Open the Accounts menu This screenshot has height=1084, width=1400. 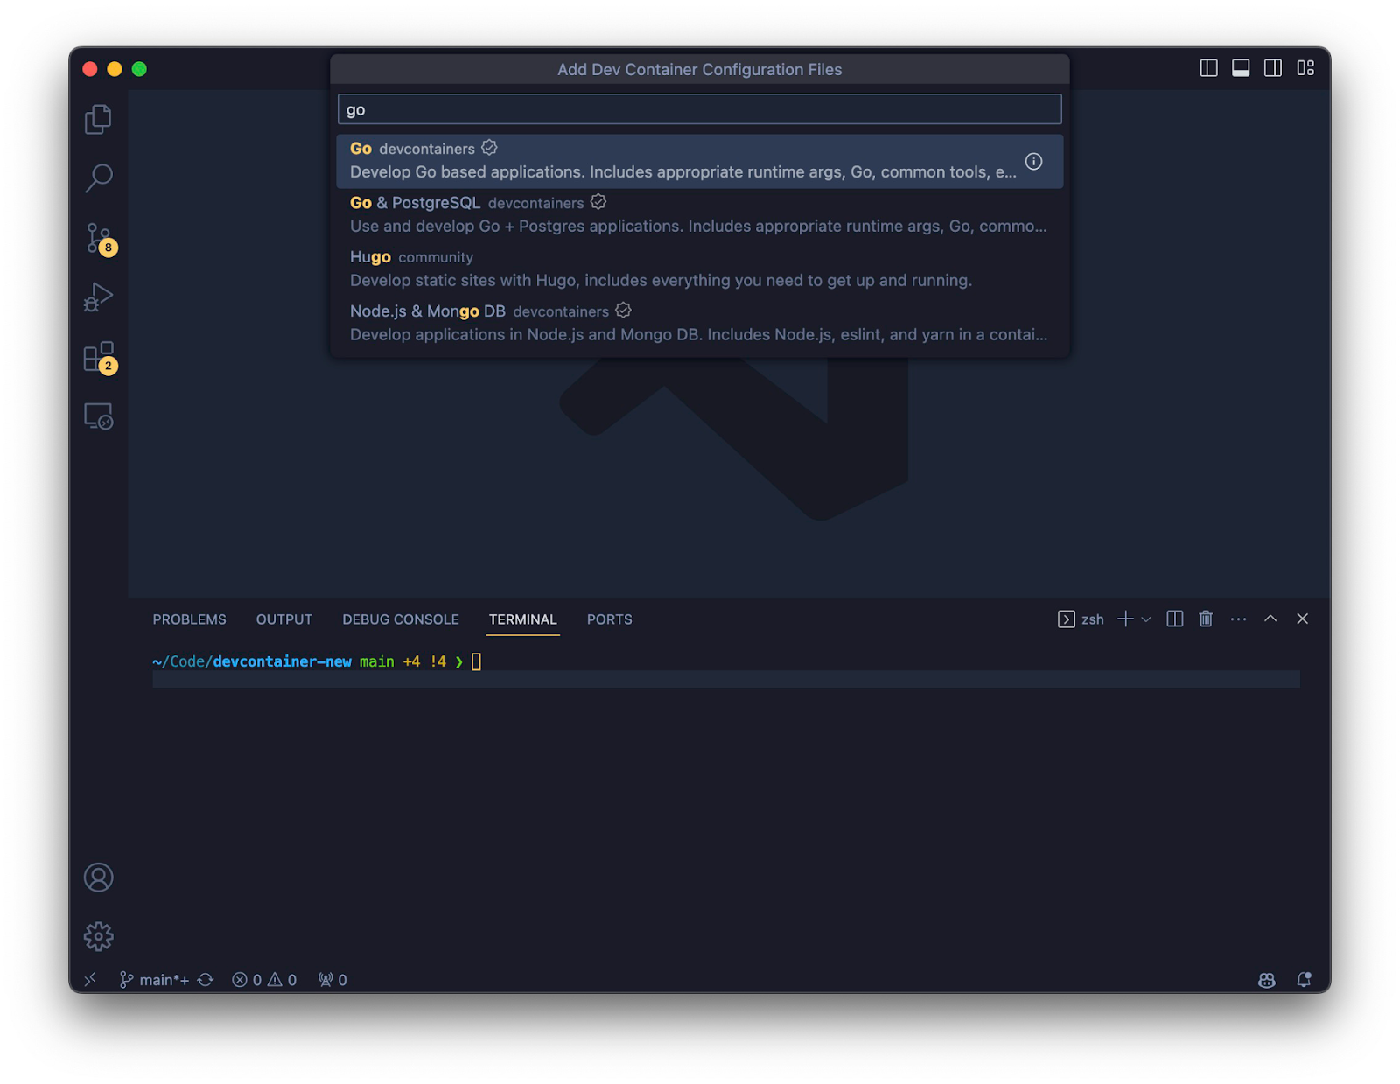point(98,878)
